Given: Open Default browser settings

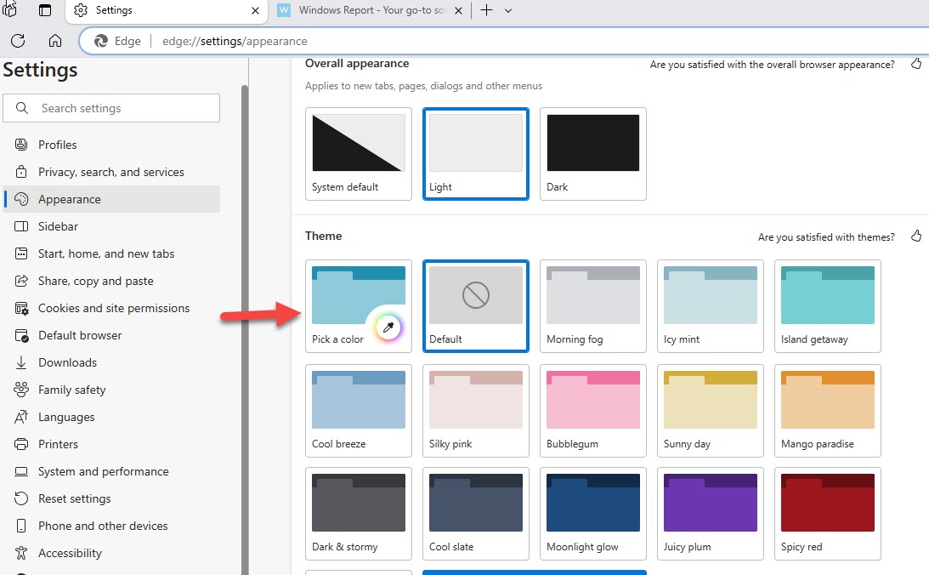Looking at the screenshot, I should [111, 335].
